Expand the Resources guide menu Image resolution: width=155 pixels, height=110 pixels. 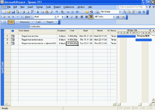pyautogui.click(x=32, y=22)
